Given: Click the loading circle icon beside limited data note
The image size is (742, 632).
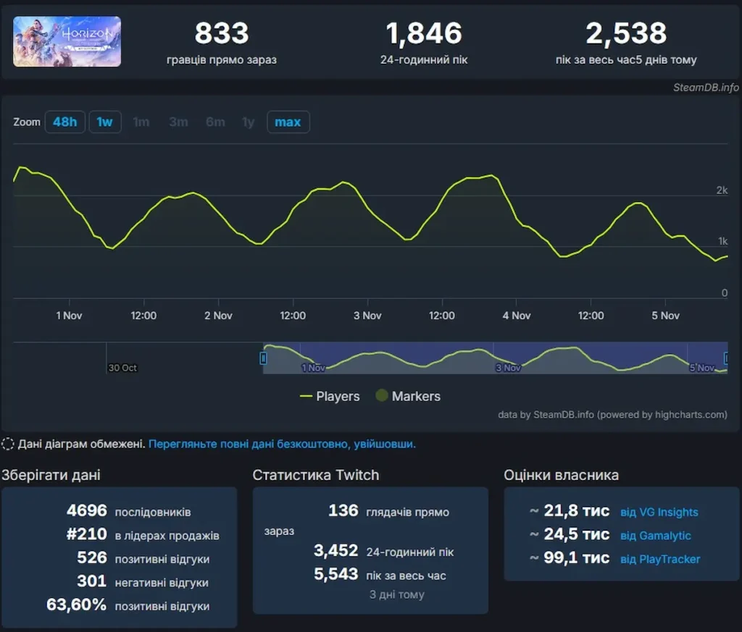Looking at the screenshot, I should (7, 444).
